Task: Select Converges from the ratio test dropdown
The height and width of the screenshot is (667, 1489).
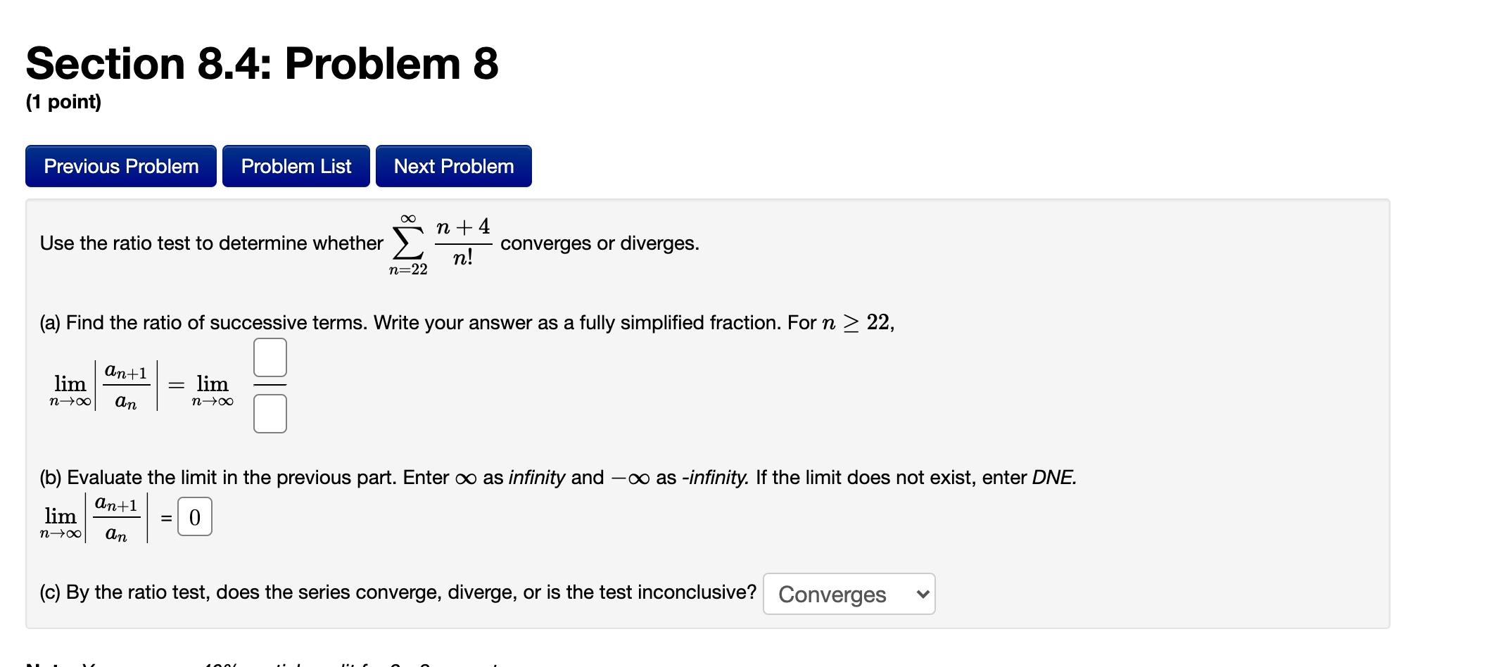Action: 848,595
